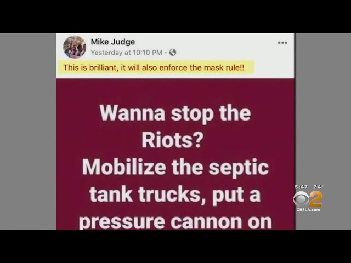
Task: Click the globe public-audience icon
Action: click(173, 53)
